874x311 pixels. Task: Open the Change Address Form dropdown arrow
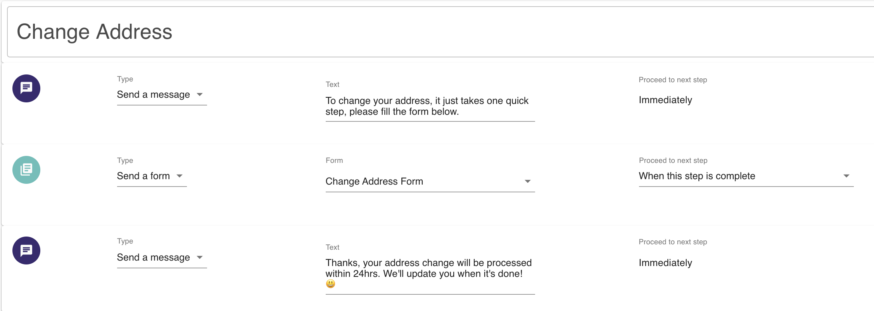pyautogui.click(x=527, y=181)
